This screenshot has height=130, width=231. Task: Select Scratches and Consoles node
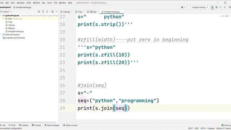coord(15,38)
